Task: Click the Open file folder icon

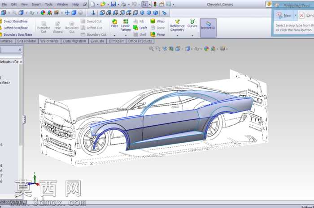Action: [x=103, y=4]
